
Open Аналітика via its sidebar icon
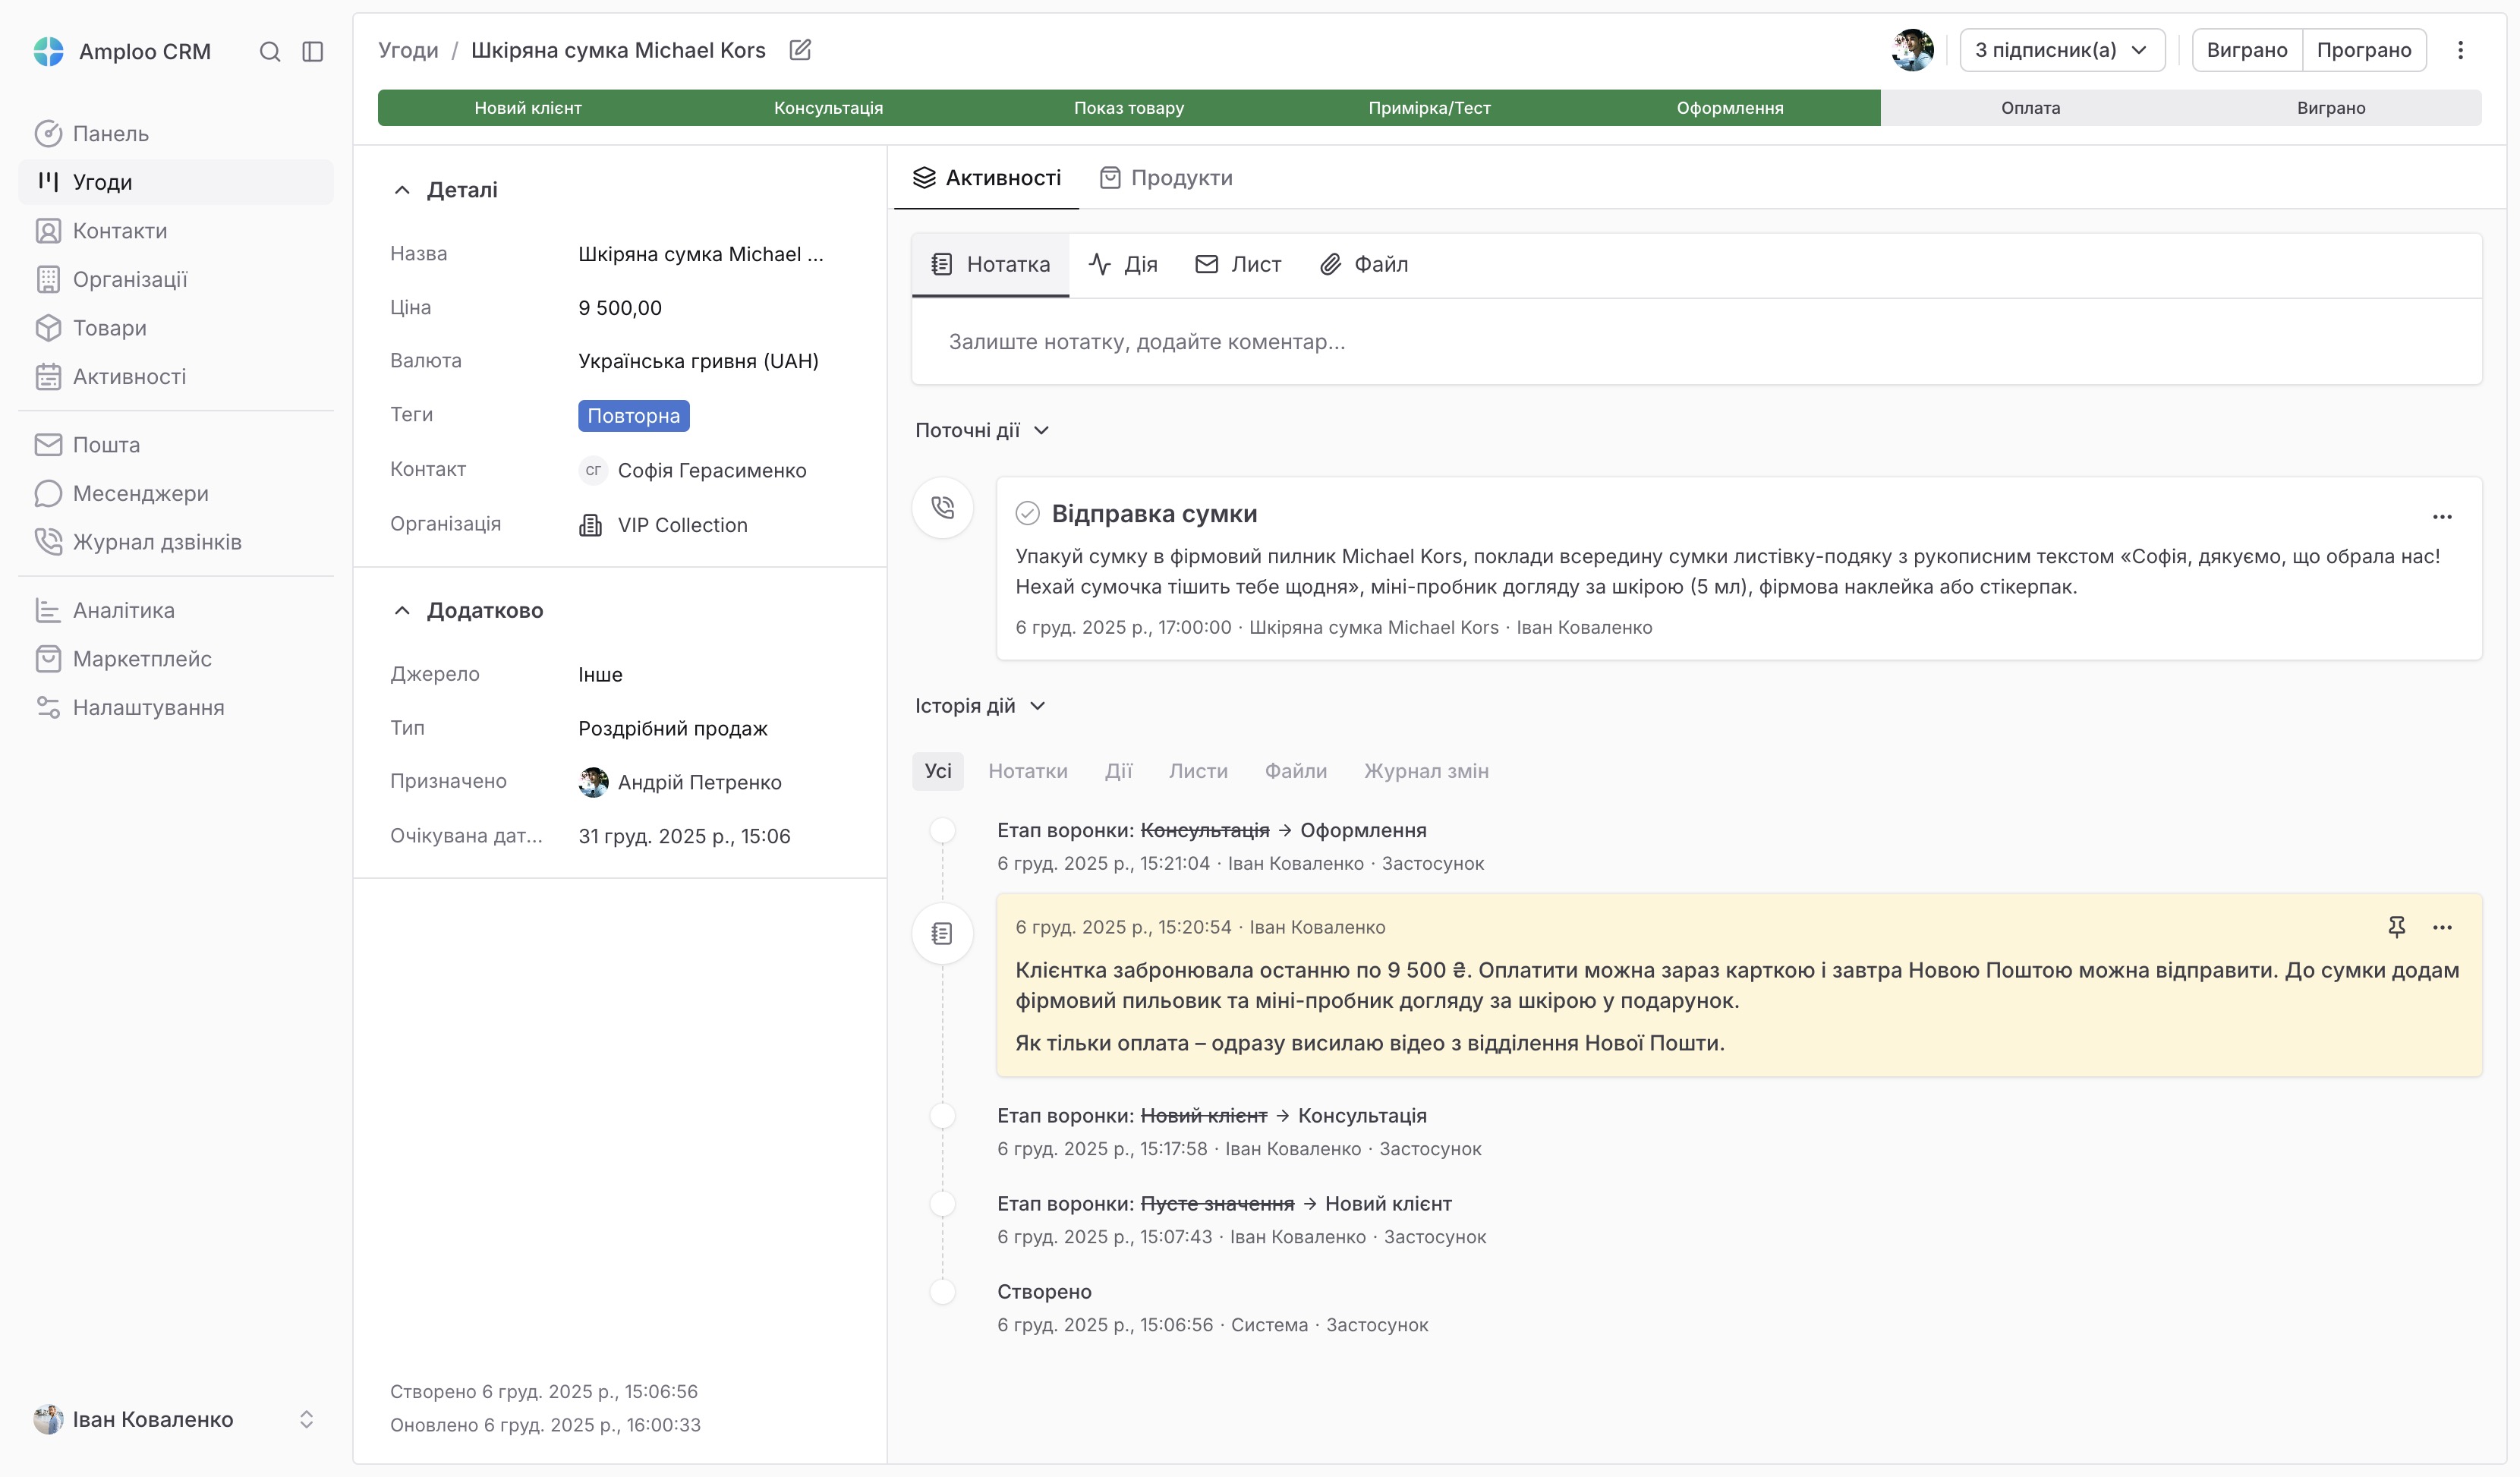click(x=48, y=610)
